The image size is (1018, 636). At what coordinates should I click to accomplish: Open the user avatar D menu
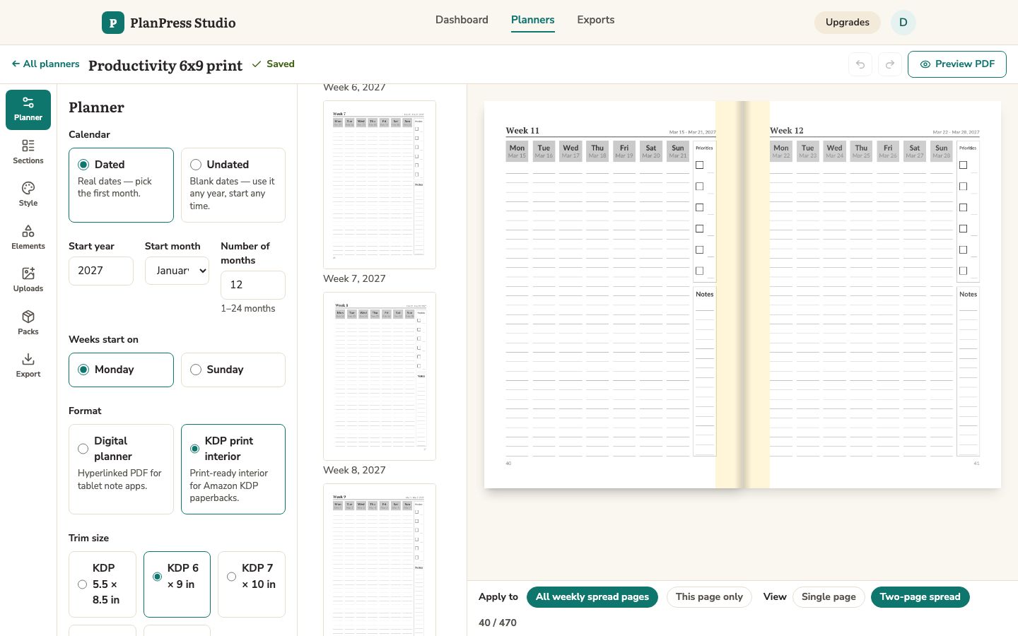(x=903, y=23)
